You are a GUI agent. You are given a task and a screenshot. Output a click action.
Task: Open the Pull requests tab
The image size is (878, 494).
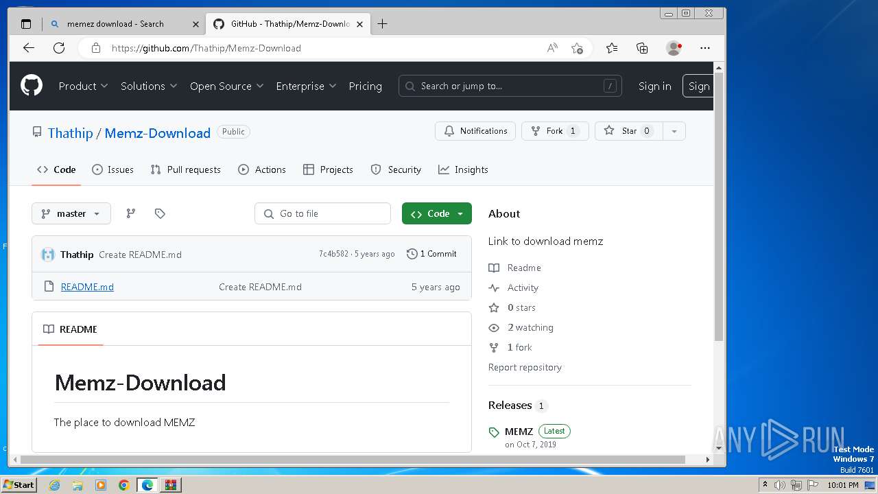click(x=185, y=169)
